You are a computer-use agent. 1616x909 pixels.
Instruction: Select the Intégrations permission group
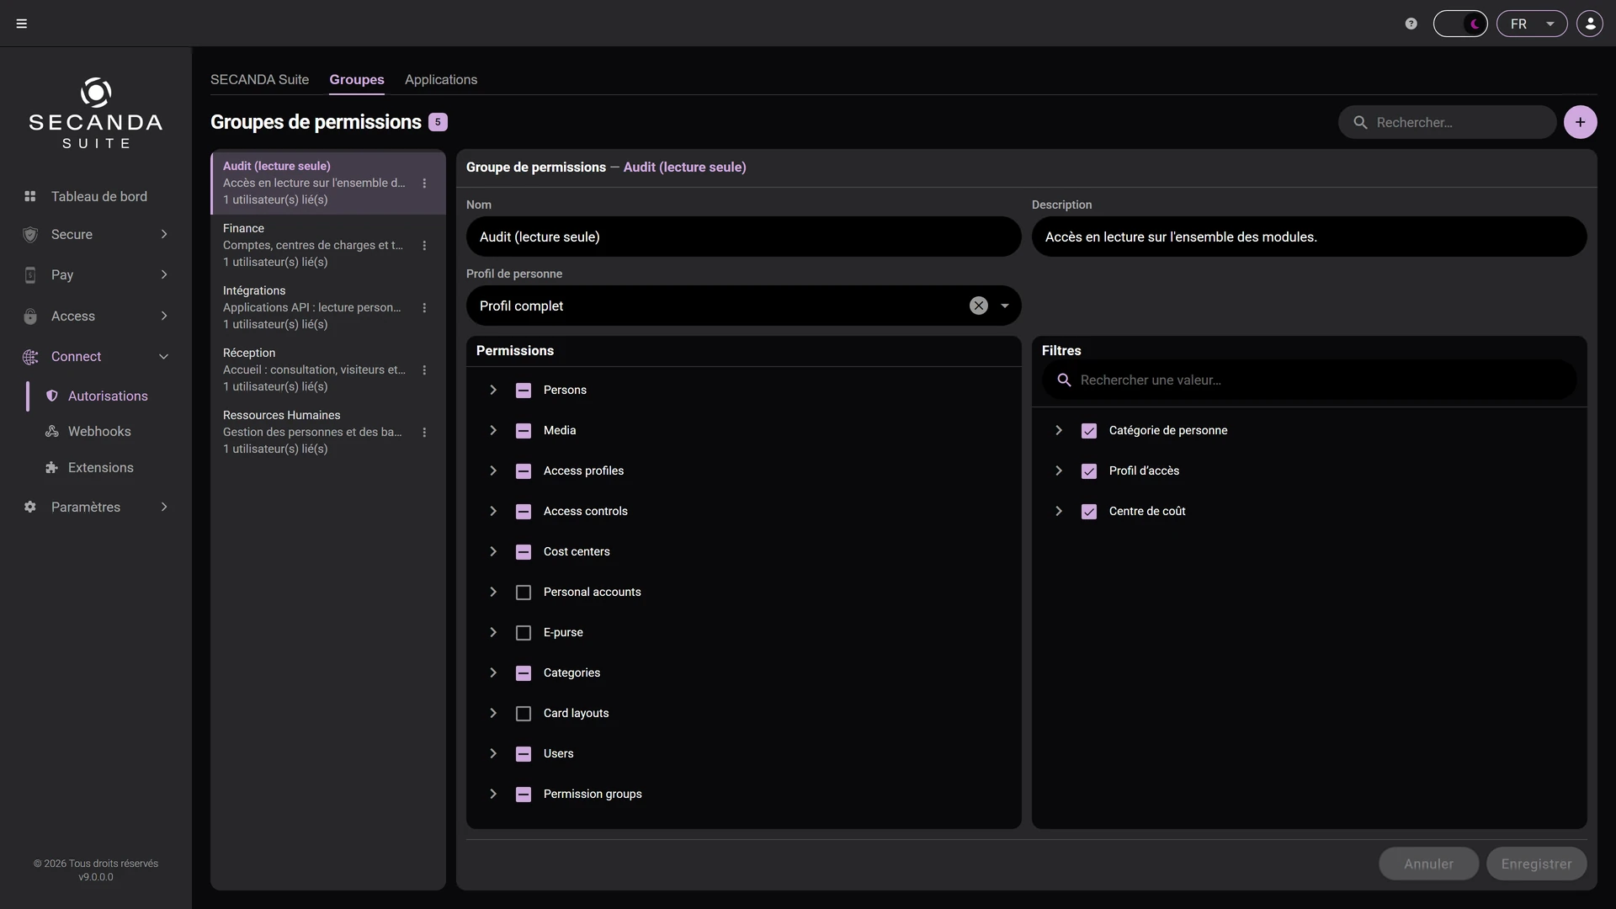coord(328,308)
